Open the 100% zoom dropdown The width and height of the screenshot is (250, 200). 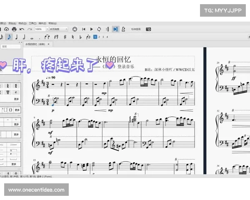coord(40,29)
